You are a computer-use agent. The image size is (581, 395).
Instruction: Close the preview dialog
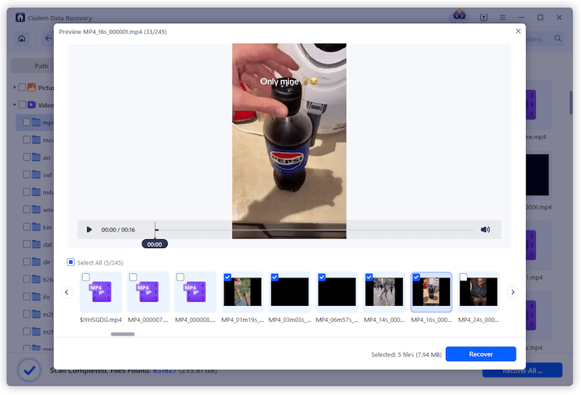[x=518, y=31]
